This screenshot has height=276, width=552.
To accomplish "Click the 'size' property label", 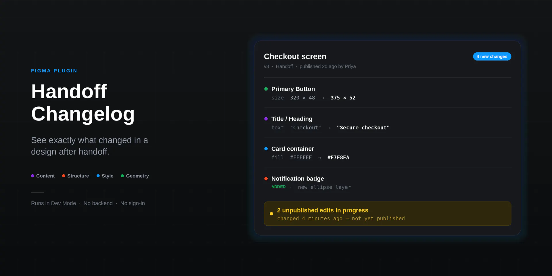I will click(277, 98).
